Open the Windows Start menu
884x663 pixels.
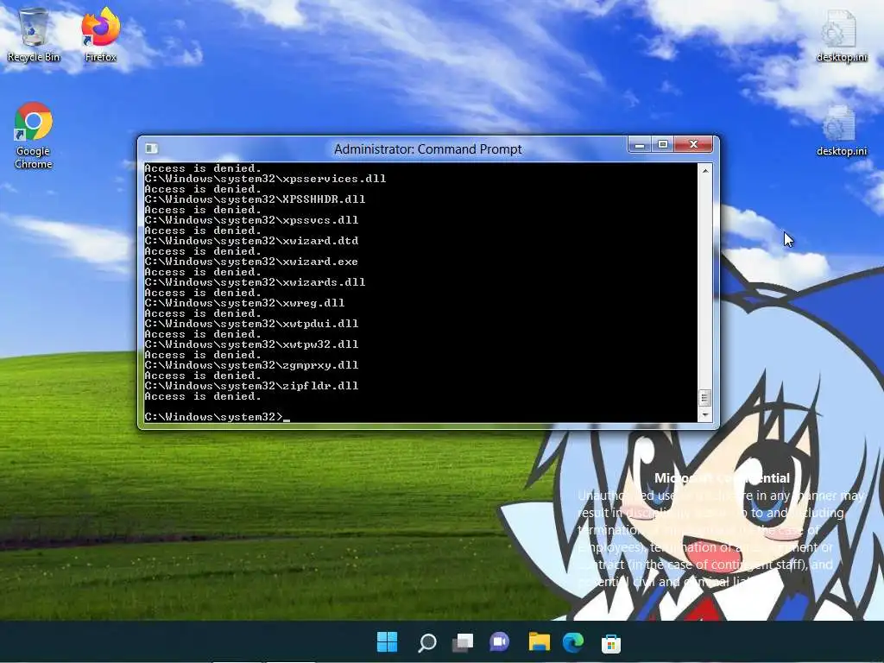(x=387, y=642)
